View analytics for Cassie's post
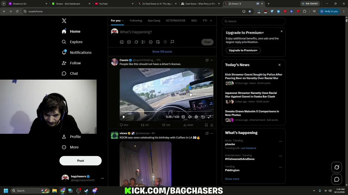The height and width of the screenshot is (195, 348). click(x=188, y=125)
